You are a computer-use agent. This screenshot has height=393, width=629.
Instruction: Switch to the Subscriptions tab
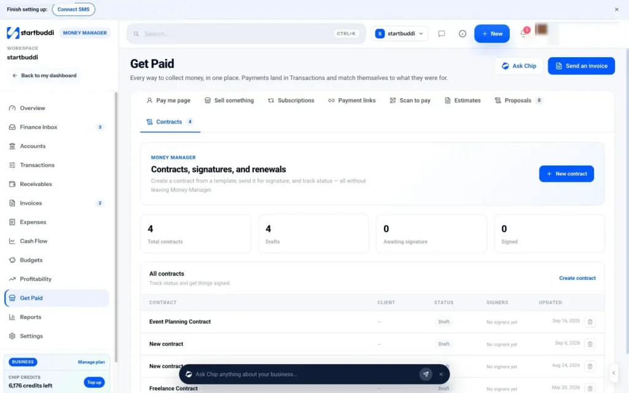coord(291,100)
